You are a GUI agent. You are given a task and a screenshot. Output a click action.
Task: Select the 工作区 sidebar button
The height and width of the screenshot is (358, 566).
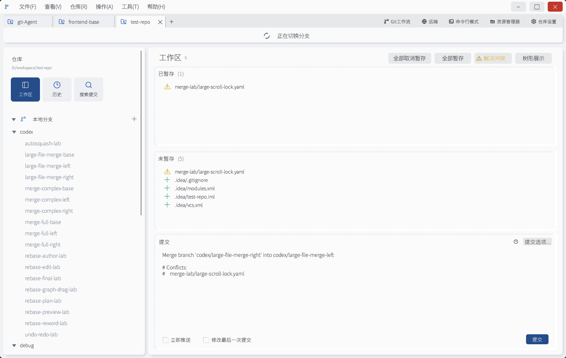(x=25, y=89)
